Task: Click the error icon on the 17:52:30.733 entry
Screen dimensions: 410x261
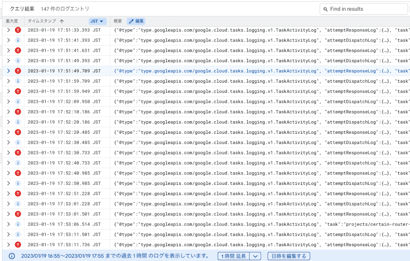Action: click(18, 152)
